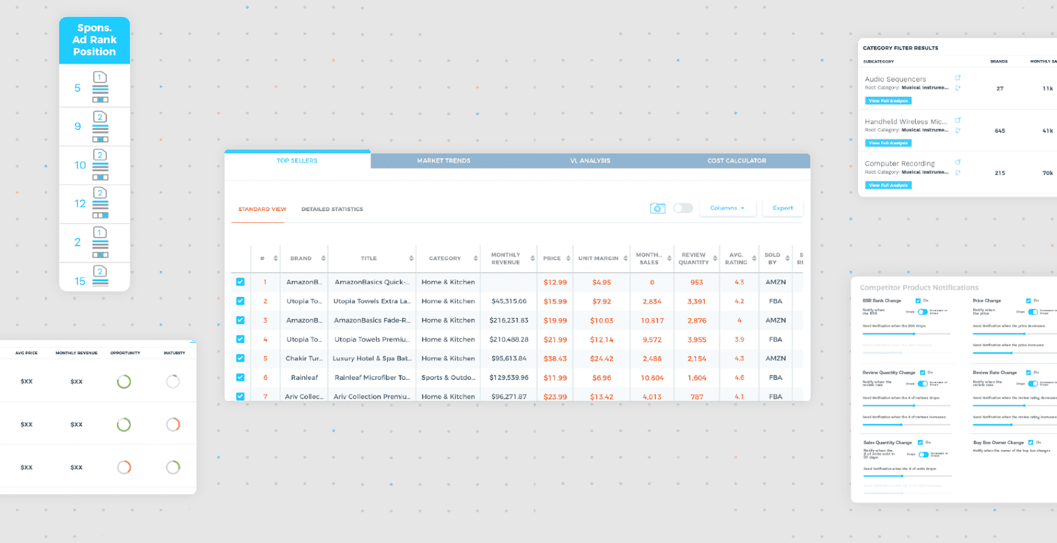Sort by the Review Quantity column arrows
Viewport: 1057px width, 543px height.
click(x=715, y=259)
